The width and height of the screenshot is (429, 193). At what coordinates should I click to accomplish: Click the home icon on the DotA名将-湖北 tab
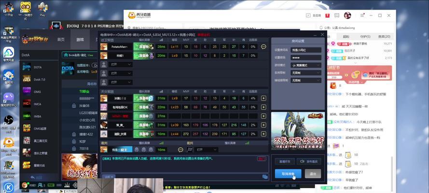coord(66,55)
